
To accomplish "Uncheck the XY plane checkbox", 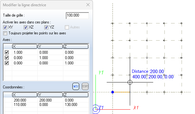I will click(x=5, y=27).
